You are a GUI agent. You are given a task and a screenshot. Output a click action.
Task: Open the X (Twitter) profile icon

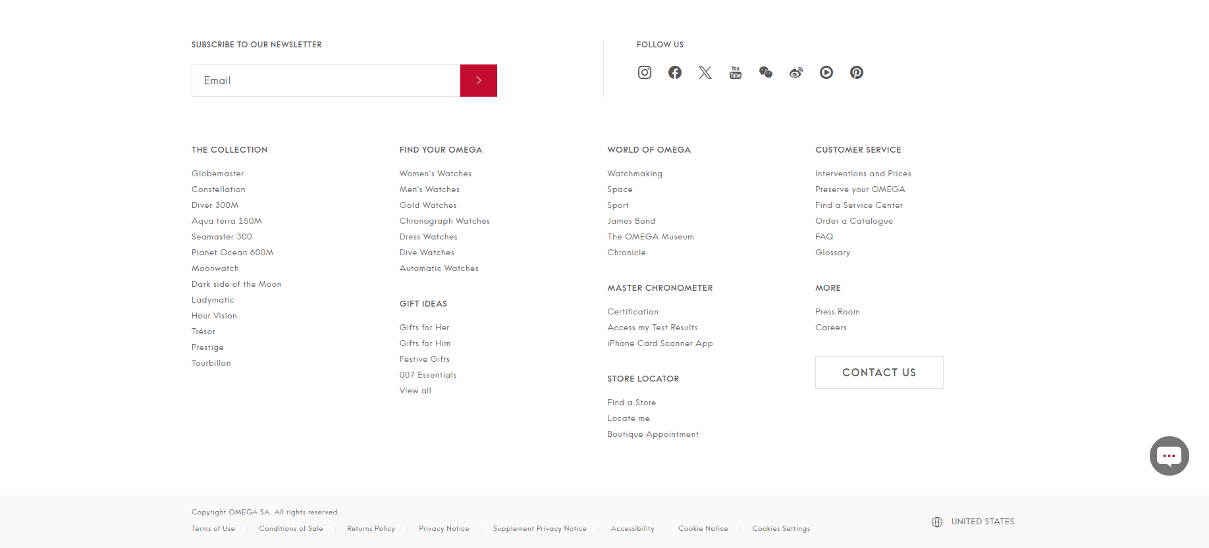tap(705, 72)
